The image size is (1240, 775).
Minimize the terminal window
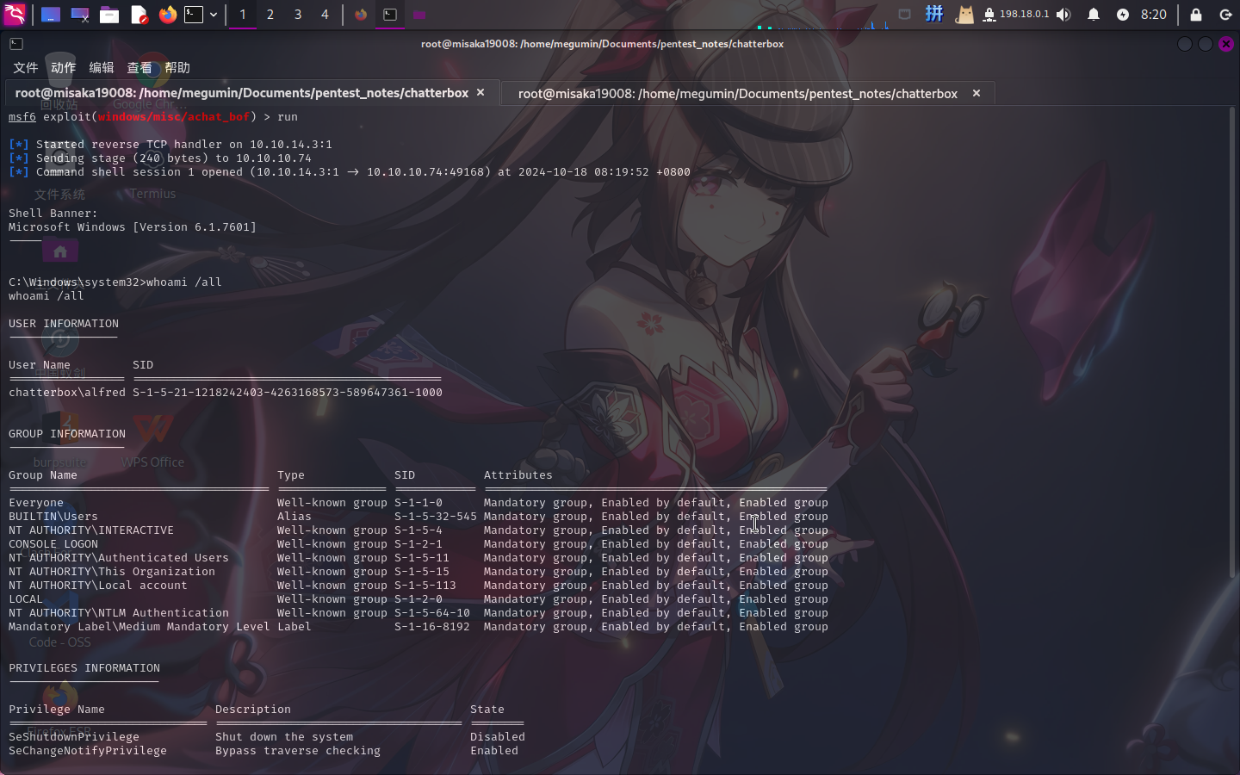(1185, 44)
